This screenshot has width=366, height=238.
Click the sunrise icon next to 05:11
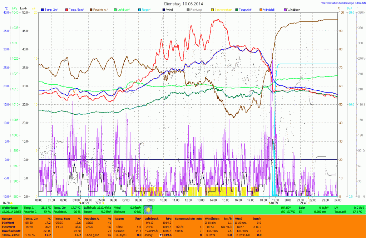coord(104,203)
